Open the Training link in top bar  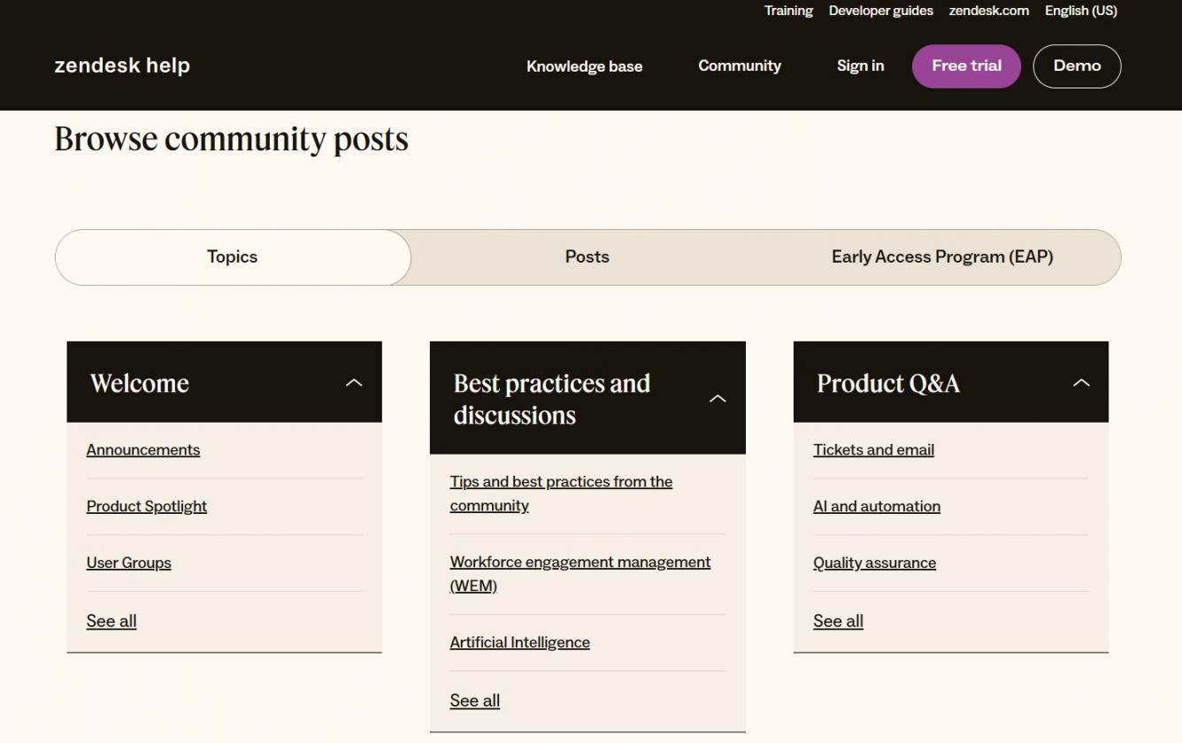(x=788, y=11)
